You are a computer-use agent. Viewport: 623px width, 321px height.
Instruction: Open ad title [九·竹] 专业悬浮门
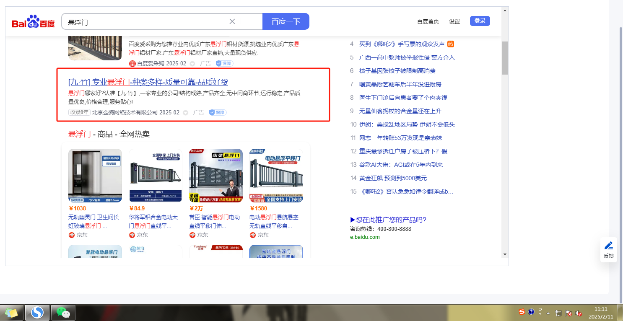pyautogui.click(x=148, y=82)
